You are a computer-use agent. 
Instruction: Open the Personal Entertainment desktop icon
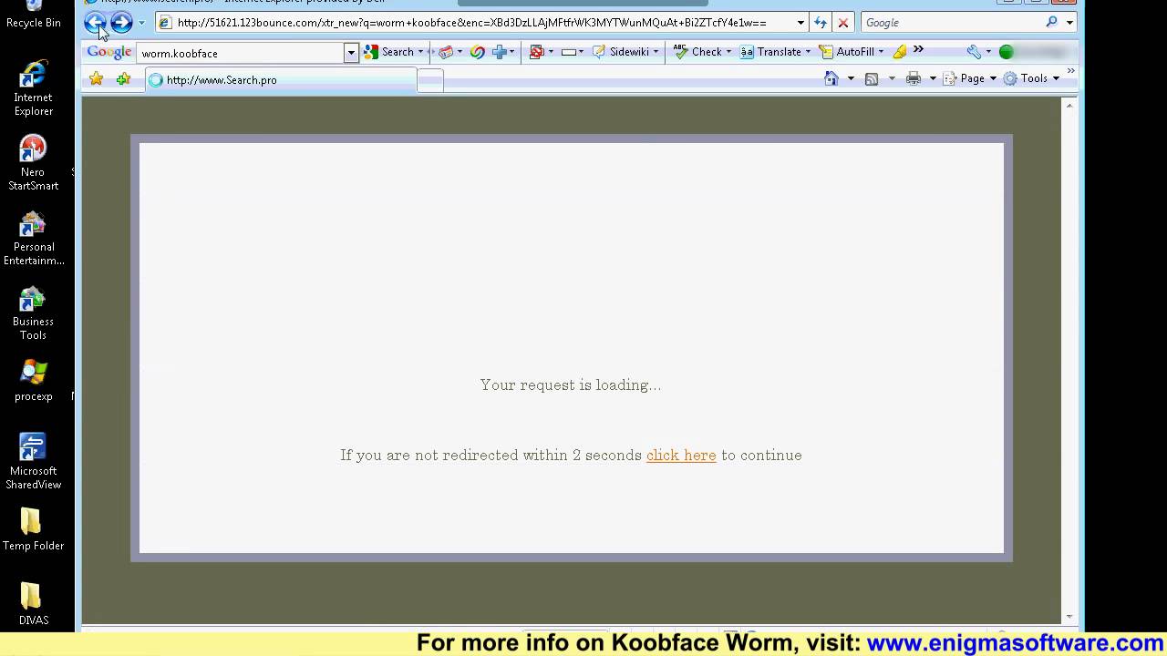click(33, 239)
